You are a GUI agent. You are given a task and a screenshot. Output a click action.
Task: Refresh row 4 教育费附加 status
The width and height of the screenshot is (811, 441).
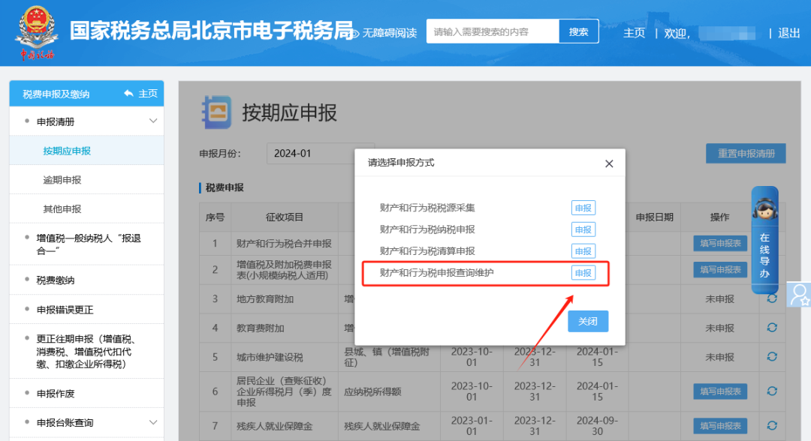click(x=772, y=328)
